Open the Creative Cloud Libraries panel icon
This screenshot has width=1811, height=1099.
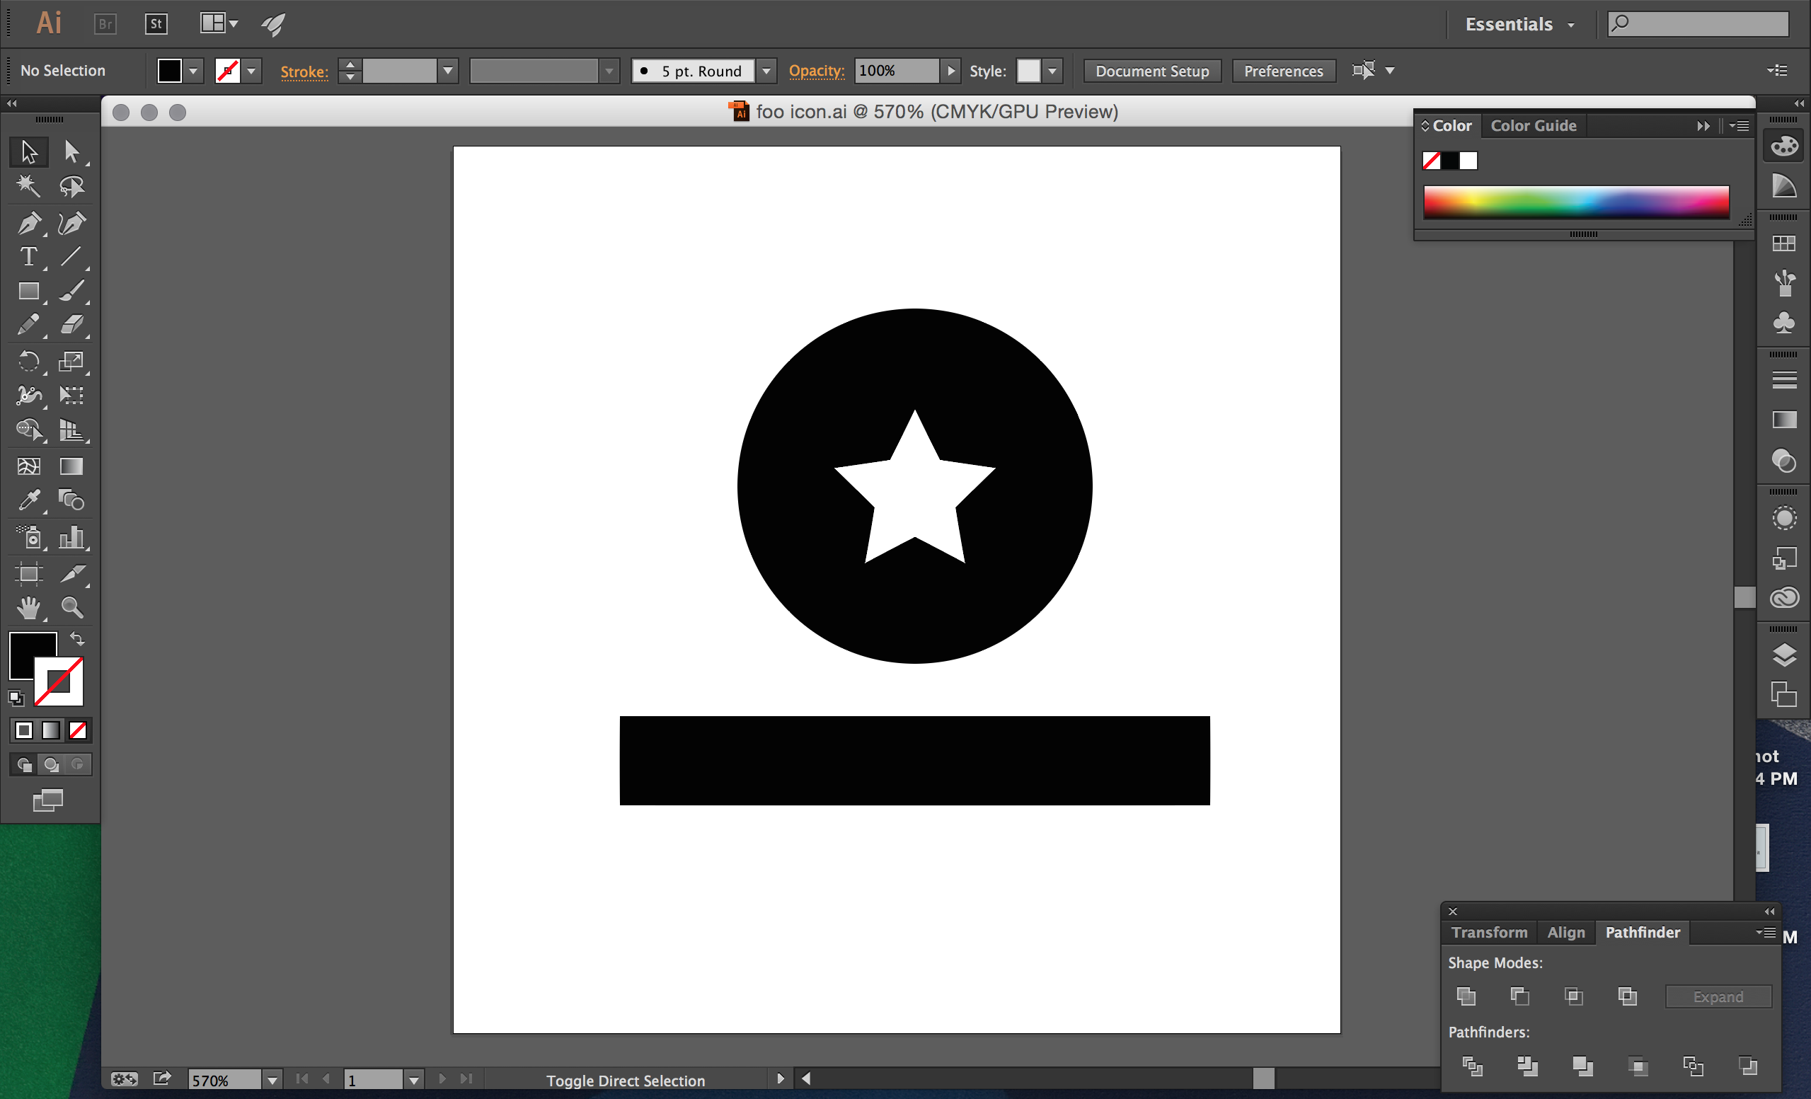tap(1784, 598)
